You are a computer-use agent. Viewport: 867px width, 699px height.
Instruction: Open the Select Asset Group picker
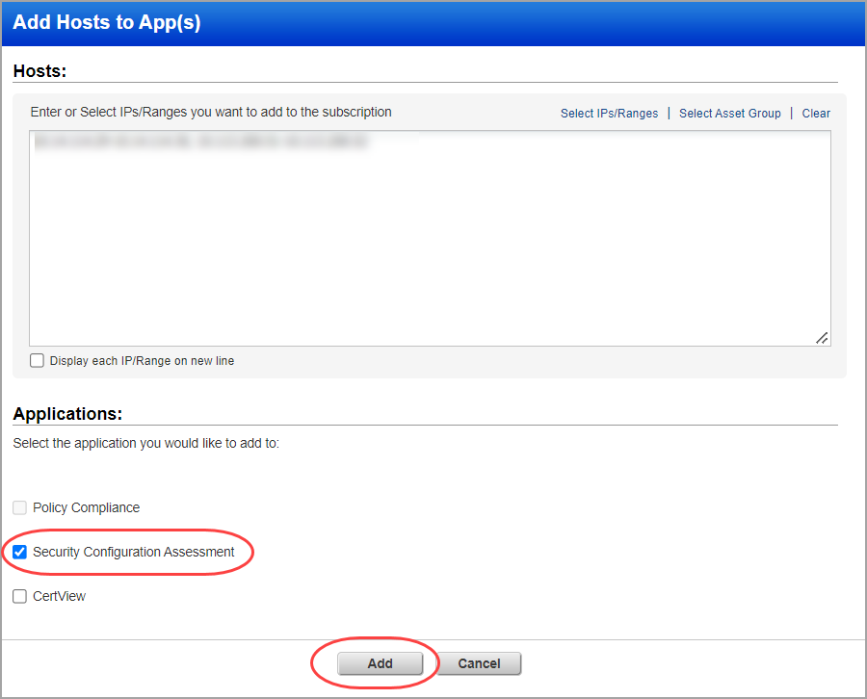pos(729,113)
